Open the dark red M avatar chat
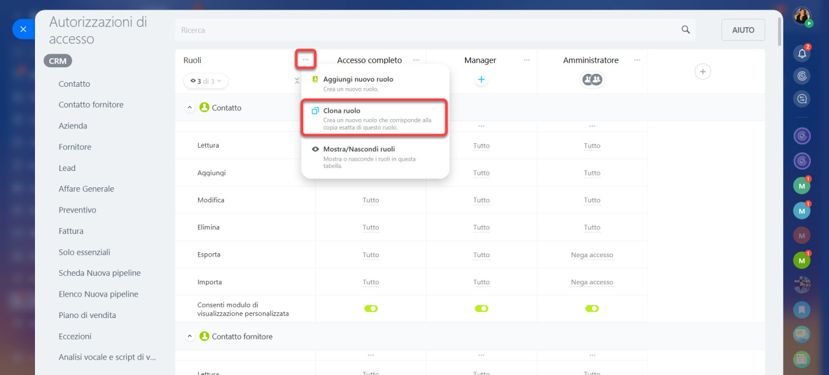Screen dimensions: 829x375 [x=802, y=235]
